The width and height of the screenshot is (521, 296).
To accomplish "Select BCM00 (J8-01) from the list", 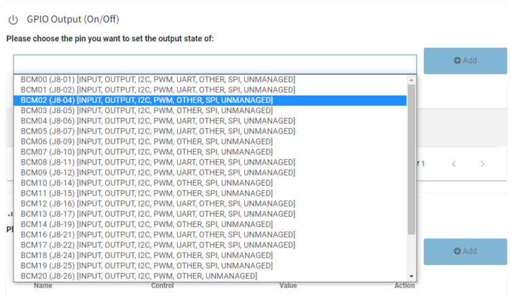I will pyautogui.click(x=157, y=79).
